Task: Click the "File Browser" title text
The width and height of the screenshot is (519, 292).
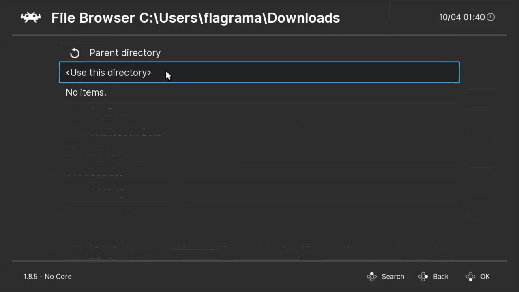Action: [x=93, y=18]
